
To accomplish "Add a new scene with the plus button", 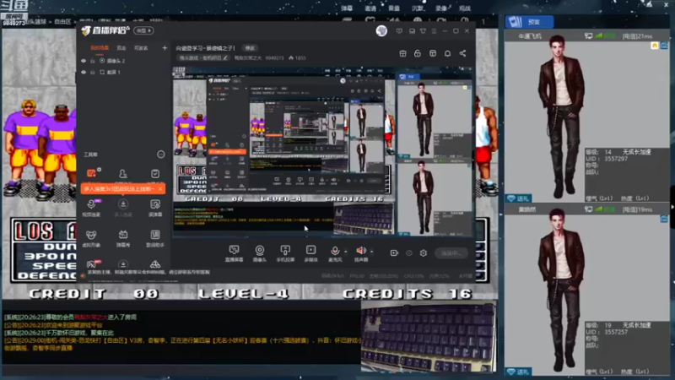I will [165, 48].
